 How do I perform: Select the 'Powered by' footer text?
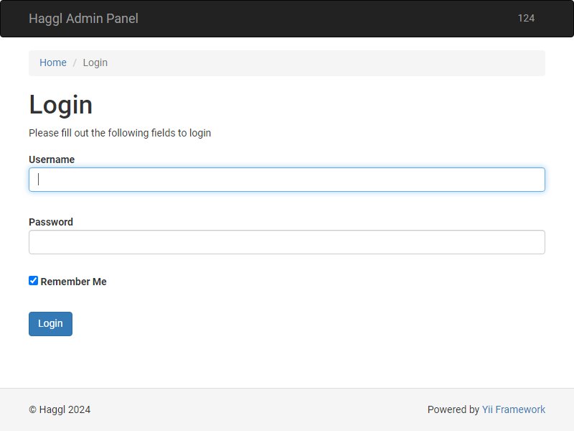[453, 409]
